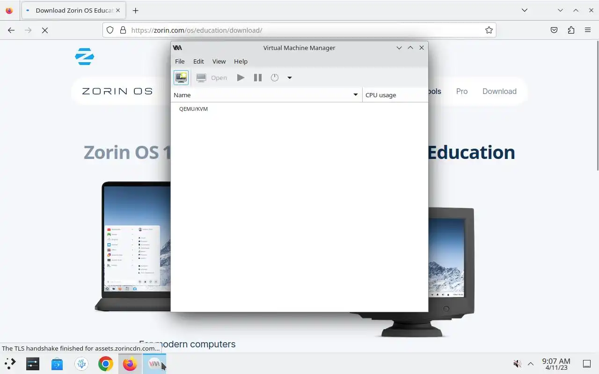Open the KDE application launcher
This screenshot has height=374, width=599.
point(10,363)
